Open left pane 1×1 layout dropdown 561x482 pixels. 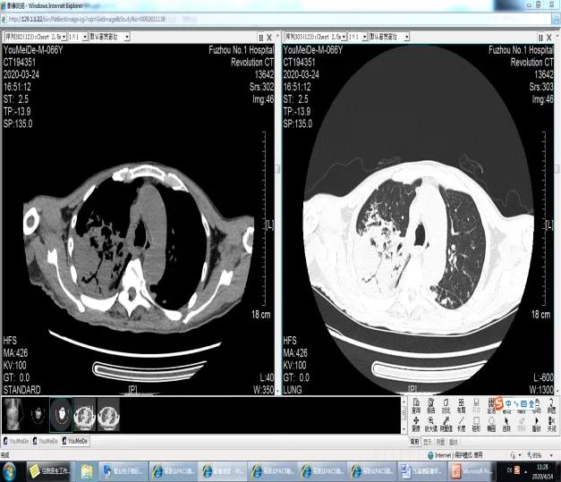[x=85, y=37]
